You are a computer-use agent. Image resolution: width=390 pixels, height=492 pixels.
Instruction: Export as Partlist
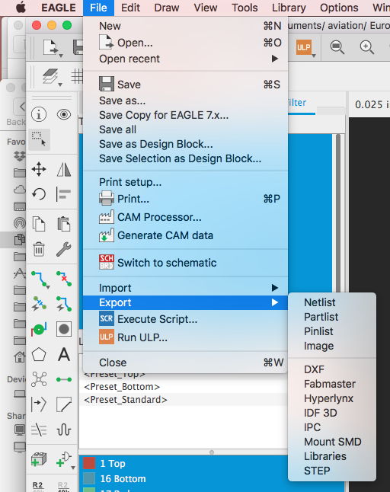(x=332, y=317)
